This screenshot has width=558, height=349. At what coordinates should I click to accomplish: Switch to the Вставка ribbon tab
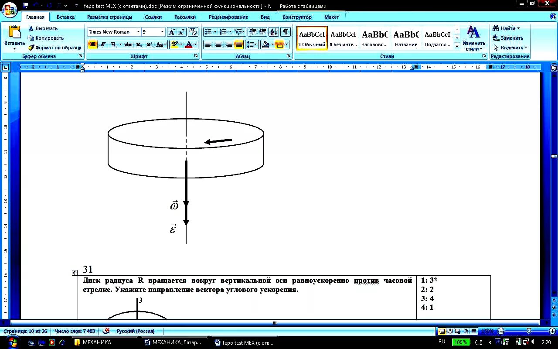tap(65, 17)
